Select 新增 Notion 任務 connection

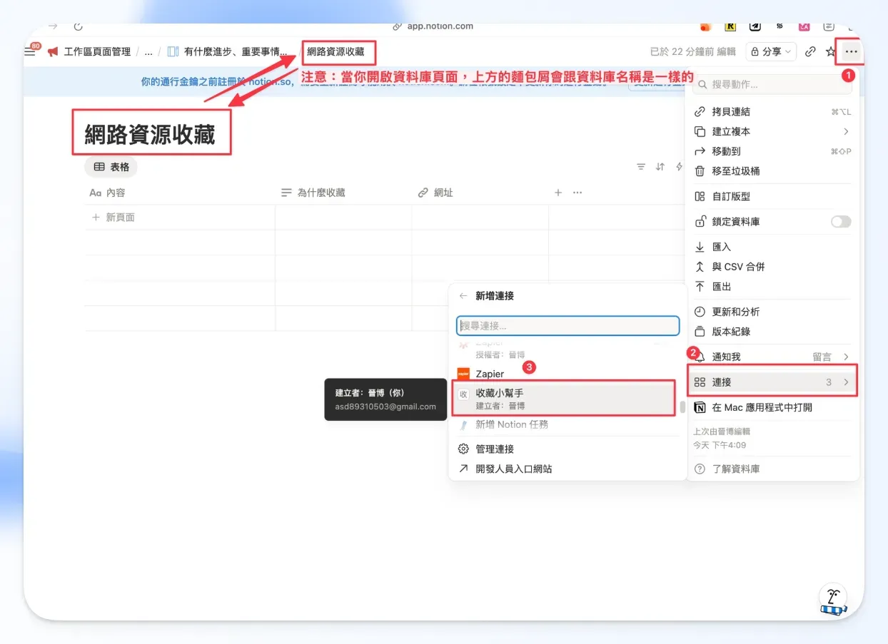(564, 424)
